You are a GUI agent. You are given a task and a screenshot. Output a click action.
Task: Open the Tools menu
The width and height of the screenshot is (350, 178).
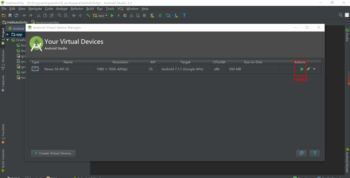click(x=110, y=9)
